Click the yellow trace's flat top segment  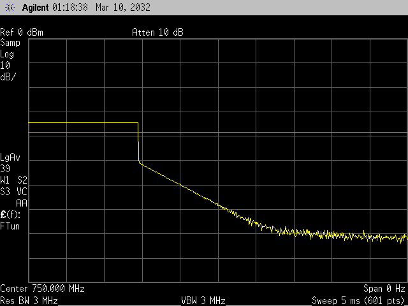(x=83, y=122)
